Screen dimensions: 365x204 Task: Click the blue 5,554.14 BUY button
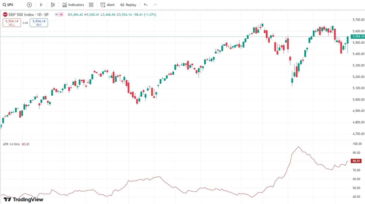tap(39, 22)
